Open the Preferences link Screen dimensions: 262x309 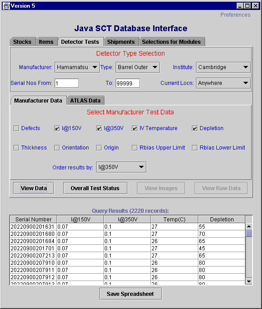[x=235, y=15]
